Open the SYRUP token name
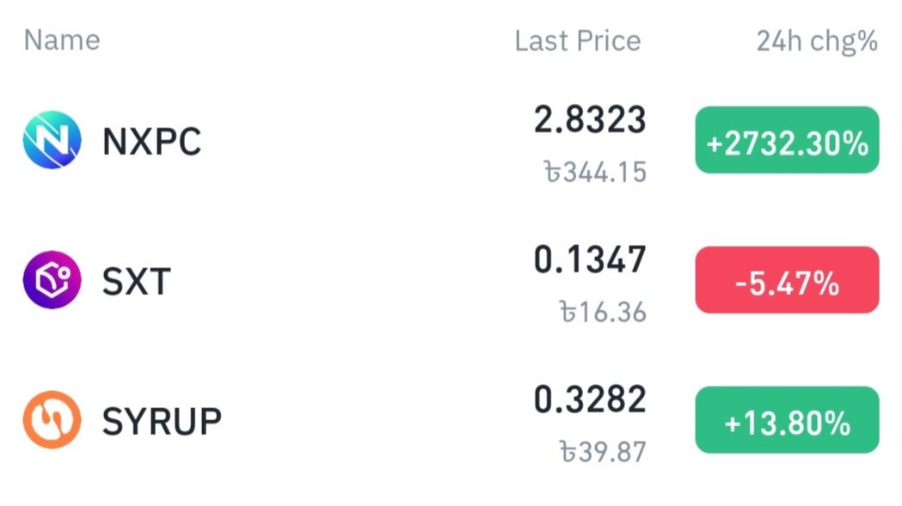Image resolution: width=902 pixels, height=506 pixels. click(162, 422)
